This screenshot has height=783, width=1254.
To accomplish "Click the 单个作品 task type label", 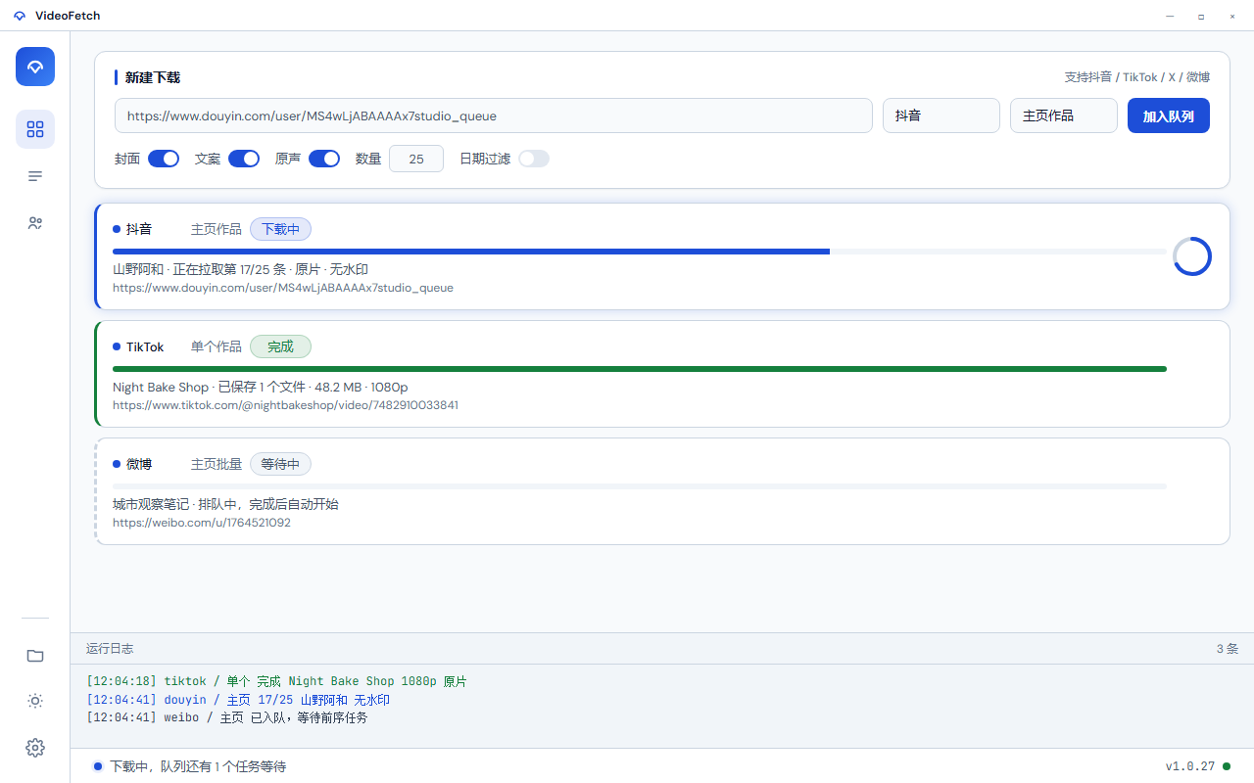I will click(217, 346).
